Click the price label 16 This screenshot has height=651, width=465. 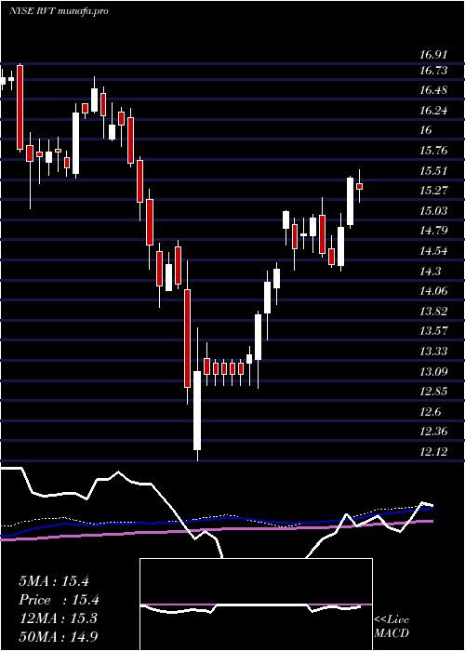click(426, 130)
